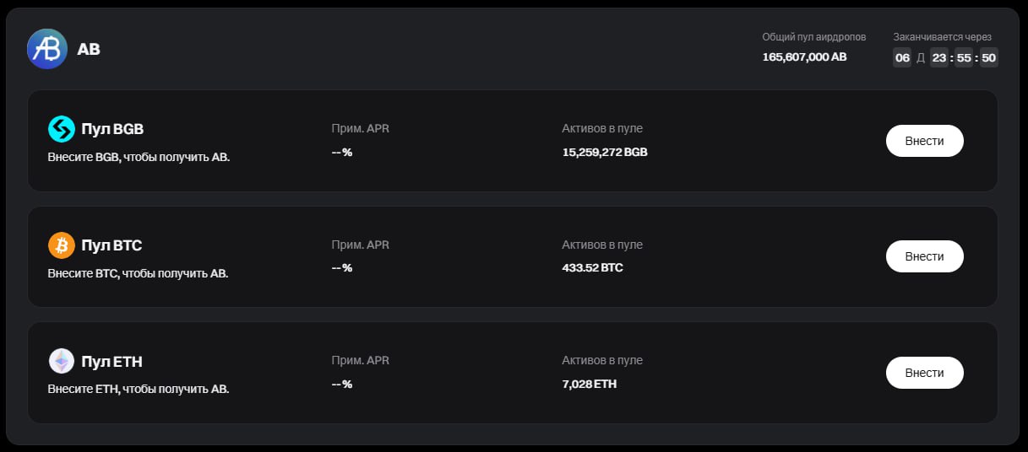
Task: Open the Пул BTC title
Action: [112, 245]
